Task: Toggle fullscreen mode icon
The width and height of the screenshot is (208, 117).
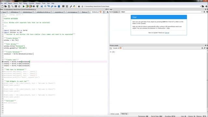Action: click(67, 6)
